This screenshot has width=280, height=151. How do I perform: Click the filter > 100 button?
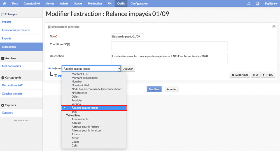pyautogui.click(x=268, y=75)
